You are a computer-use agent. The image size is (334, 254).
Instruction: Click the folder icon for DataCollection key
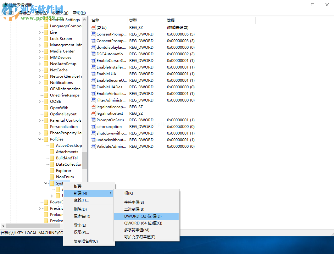tap(52, 164)
